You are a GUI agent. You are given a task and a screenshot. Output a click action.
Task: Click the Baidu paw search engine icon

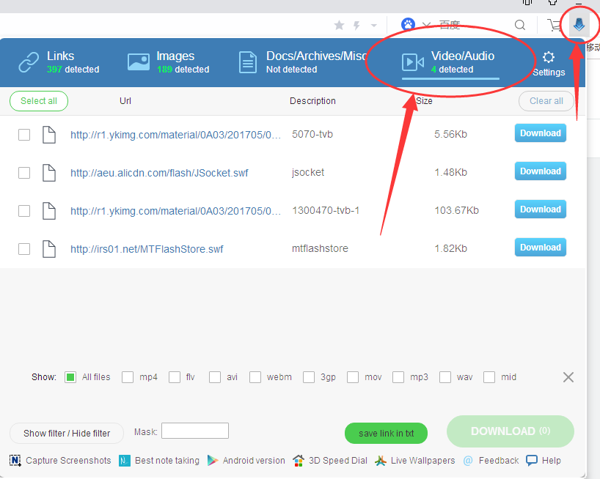(408, 24)
